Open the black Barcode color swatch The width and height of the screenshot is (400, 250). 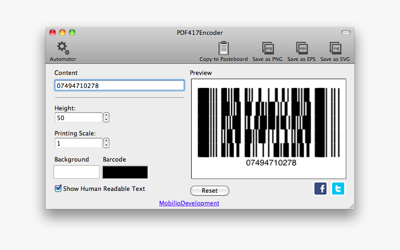point(125,172)
